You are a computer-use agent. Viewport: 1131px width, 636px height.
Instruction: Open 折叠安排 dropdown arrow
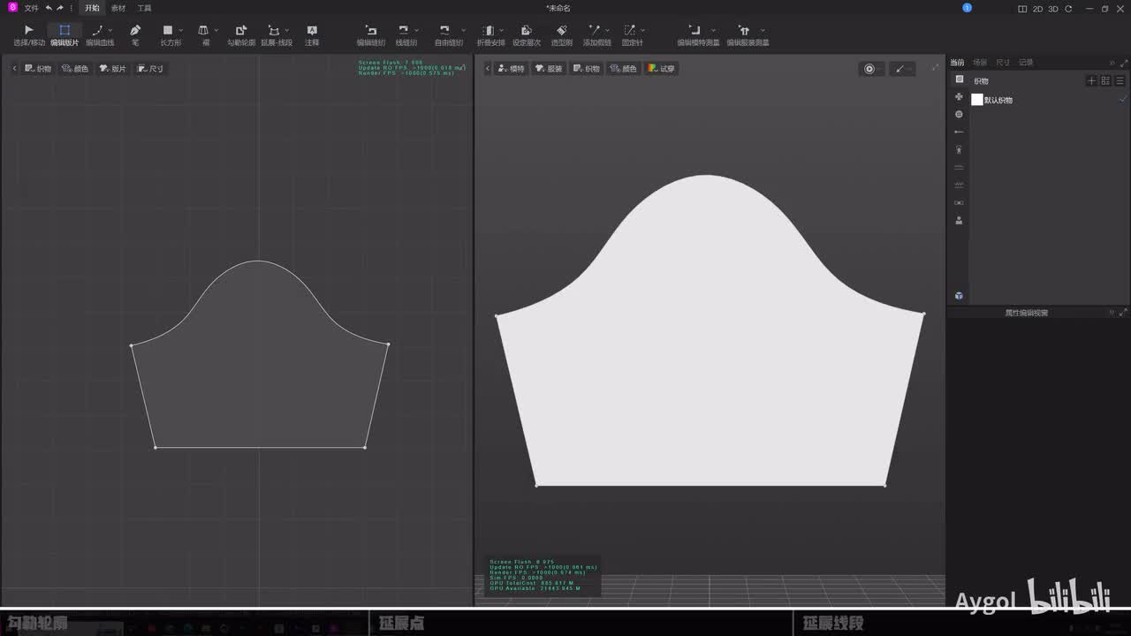pos(503,30)
